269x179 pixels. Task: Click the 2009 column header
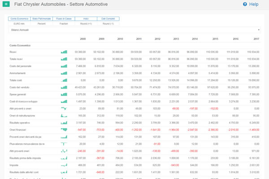102,39
